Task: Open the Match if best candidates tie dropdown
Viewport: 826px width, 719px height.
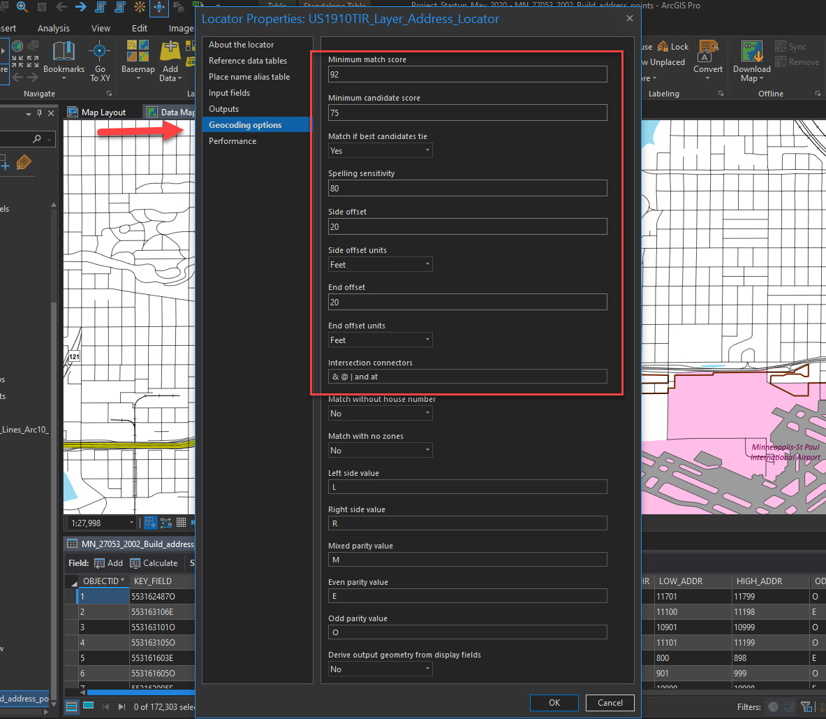Action: [380, 151]
